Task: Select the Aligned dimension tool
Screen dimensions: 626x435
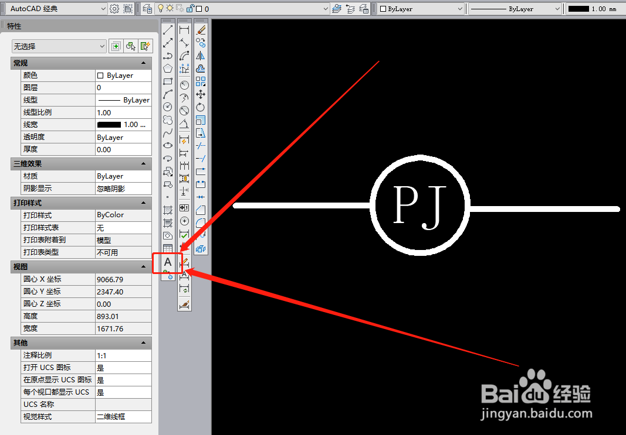Action: click(x=184, y=42)
